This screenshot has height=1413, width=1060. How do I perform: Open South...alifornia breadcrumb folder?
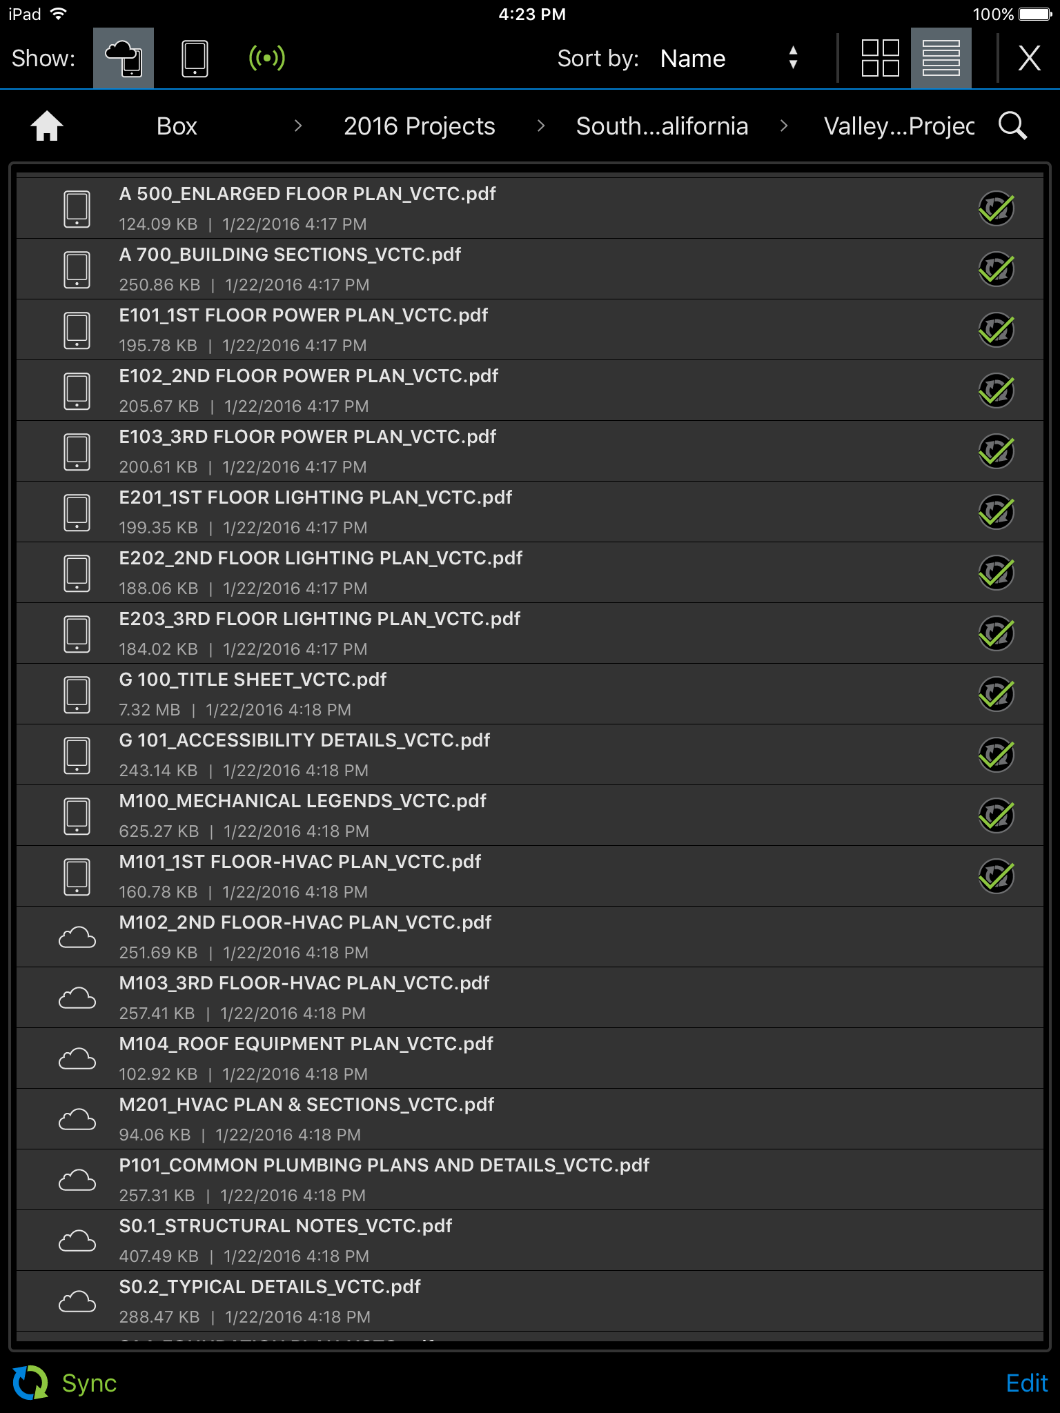662,126
